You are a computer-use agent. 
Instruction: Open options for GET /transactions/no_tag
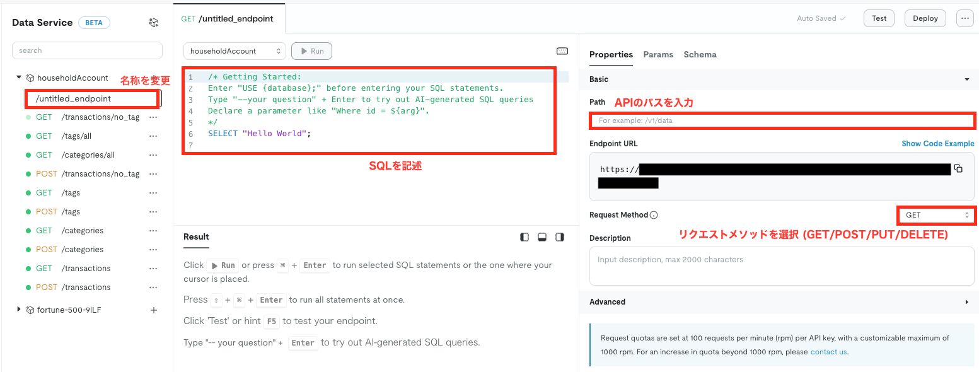point(153,117)
